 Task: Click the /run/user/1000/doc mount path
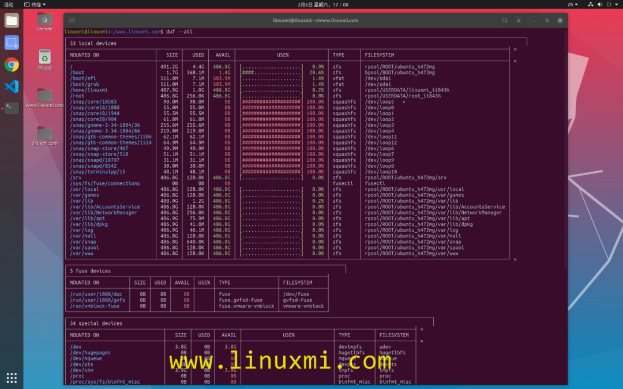[96, 294]
